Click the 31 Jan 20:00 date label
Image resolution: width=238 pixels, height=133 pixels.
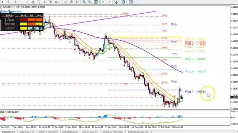point(111,127)
